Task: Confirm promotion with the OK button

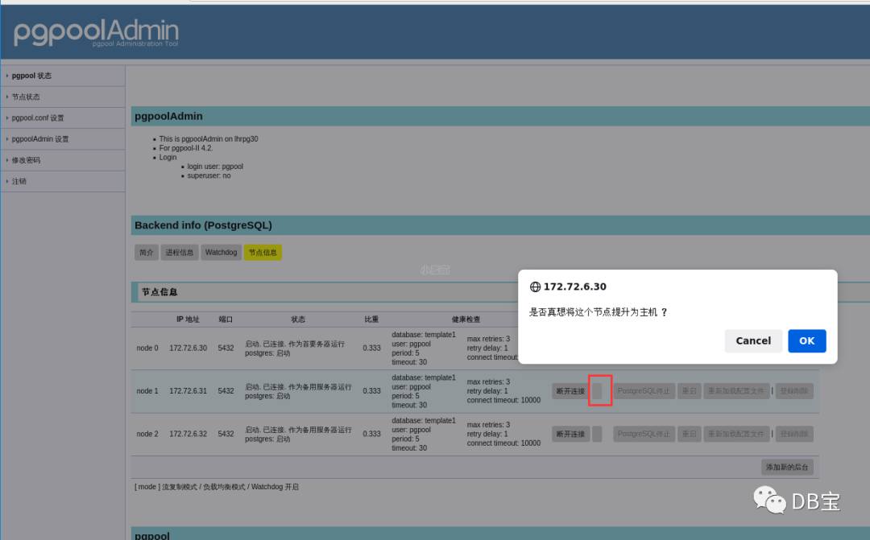Action: (x=806, y=341)
